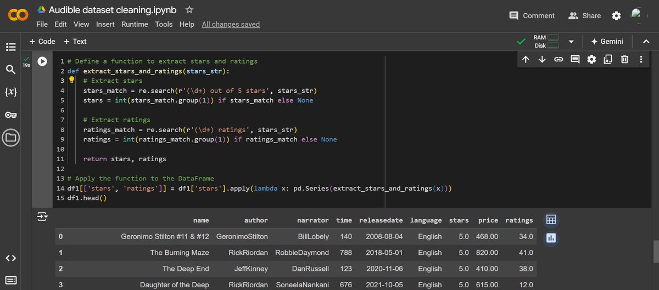The image size is (659, 290).
Task: Copy link to cell icon
Action: [x=559, y=59]
